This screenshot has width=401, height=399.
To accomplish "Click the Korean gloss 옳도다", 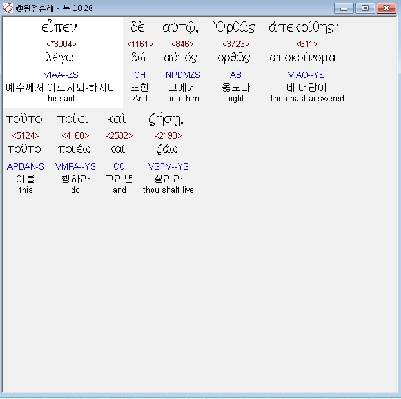I will (236, 88).
